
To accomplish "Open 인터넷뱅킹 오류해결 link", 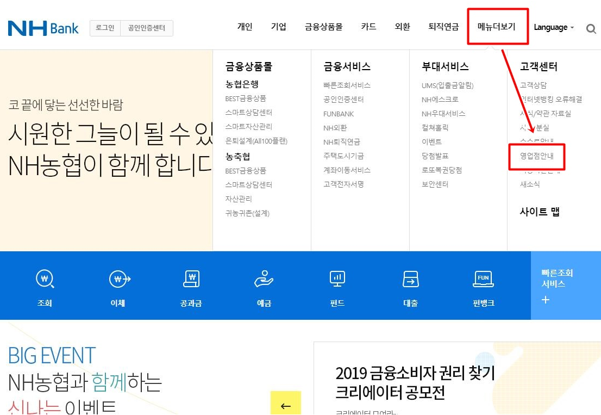I will (x=551, y=100).
